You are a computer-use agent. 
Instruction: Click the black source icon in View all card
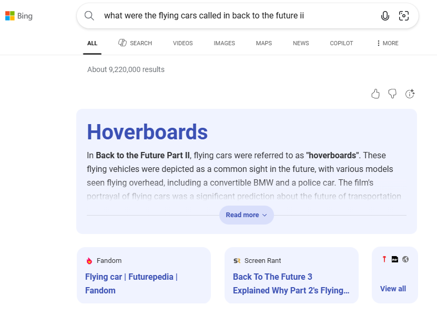pyautogui.click(x=395, y=259)
